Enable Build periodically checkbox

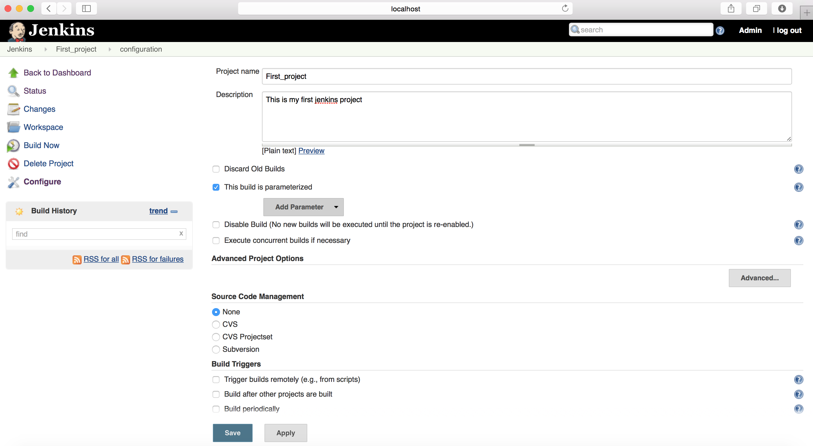[x=216, y=409]
